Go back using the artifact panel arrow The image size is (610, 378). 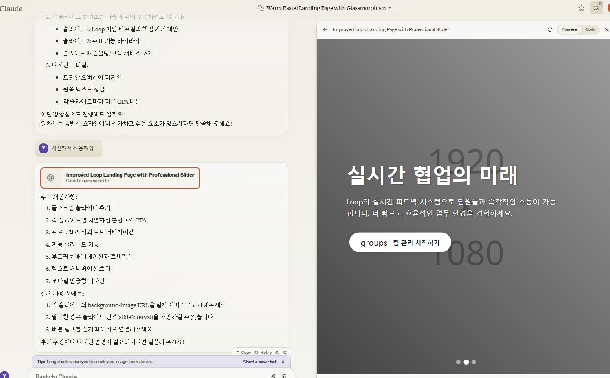coord(325,29)
